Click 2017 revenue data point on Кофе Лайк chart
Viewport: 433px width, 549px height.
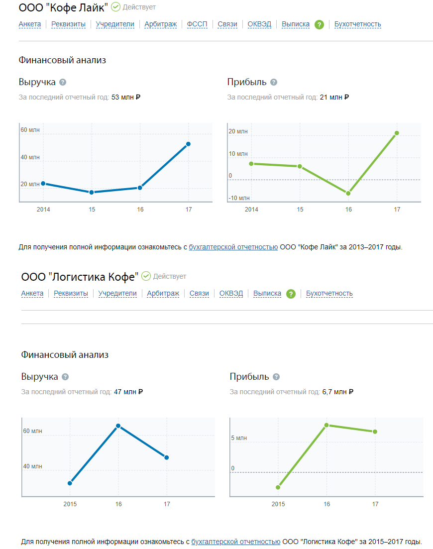pos(188,144)
